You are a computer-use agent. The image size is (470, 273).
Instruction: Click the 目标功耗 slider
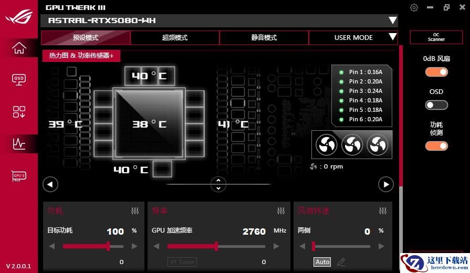pos(93,246)
